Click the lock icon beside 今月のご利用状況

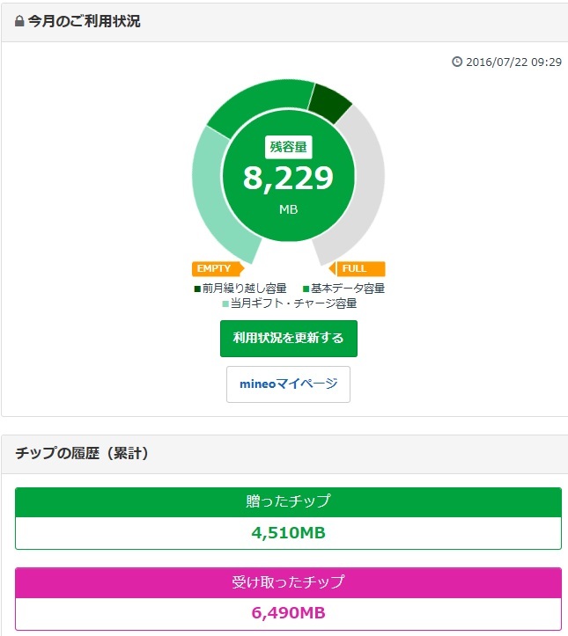(19, 22)
